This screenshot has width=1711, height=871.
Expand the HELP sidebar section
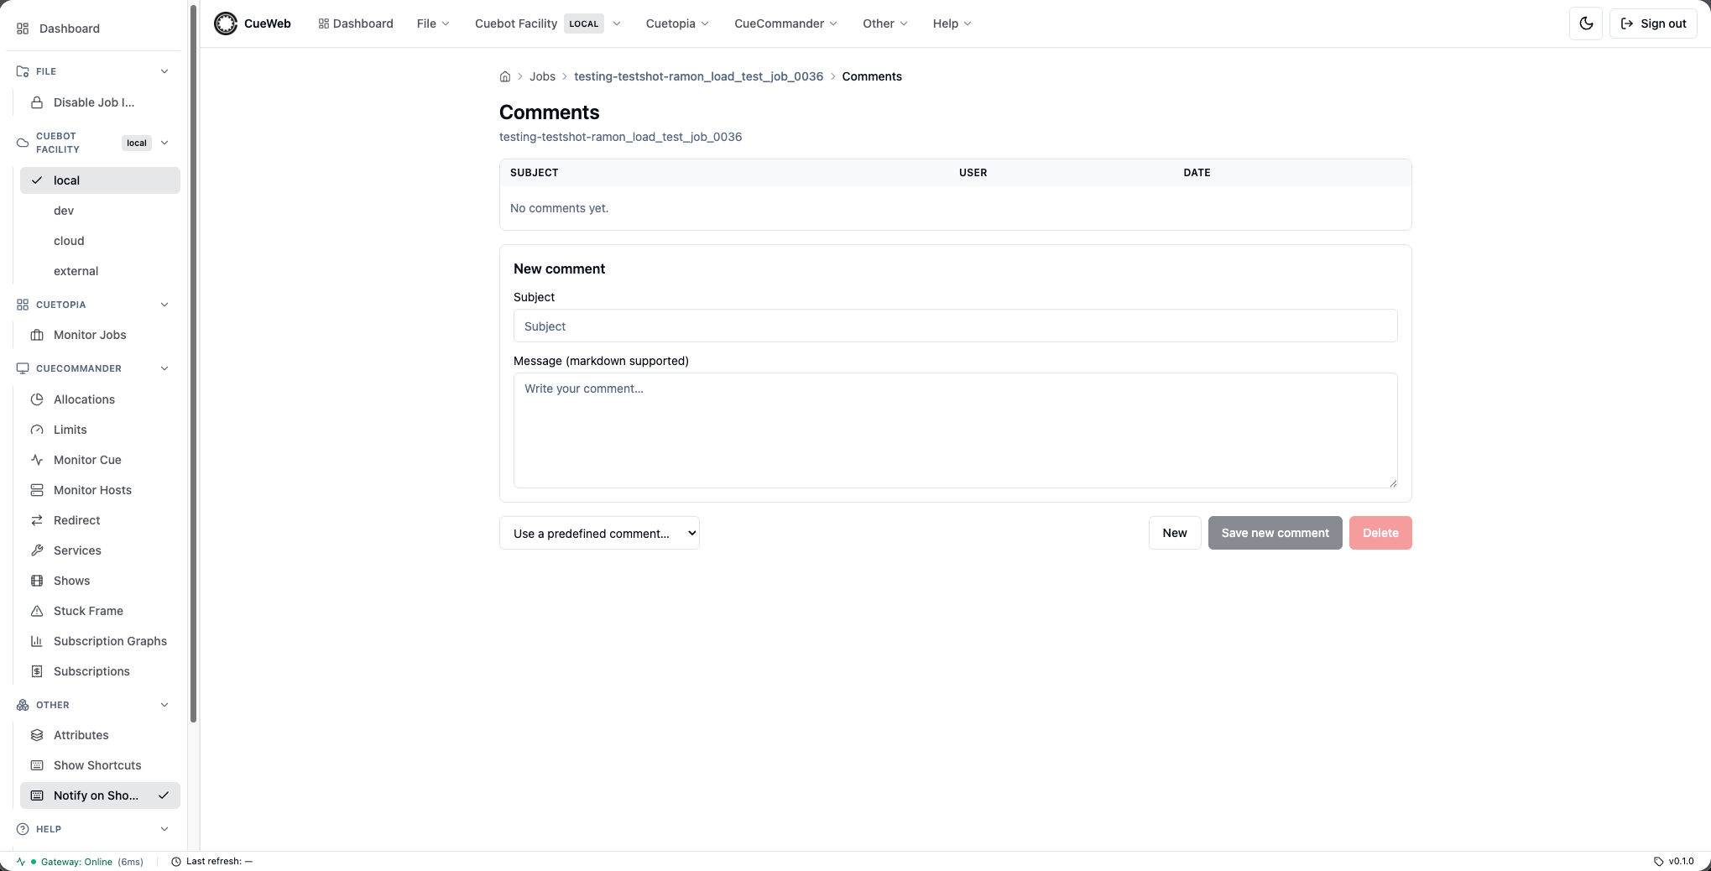click(164, 829)
